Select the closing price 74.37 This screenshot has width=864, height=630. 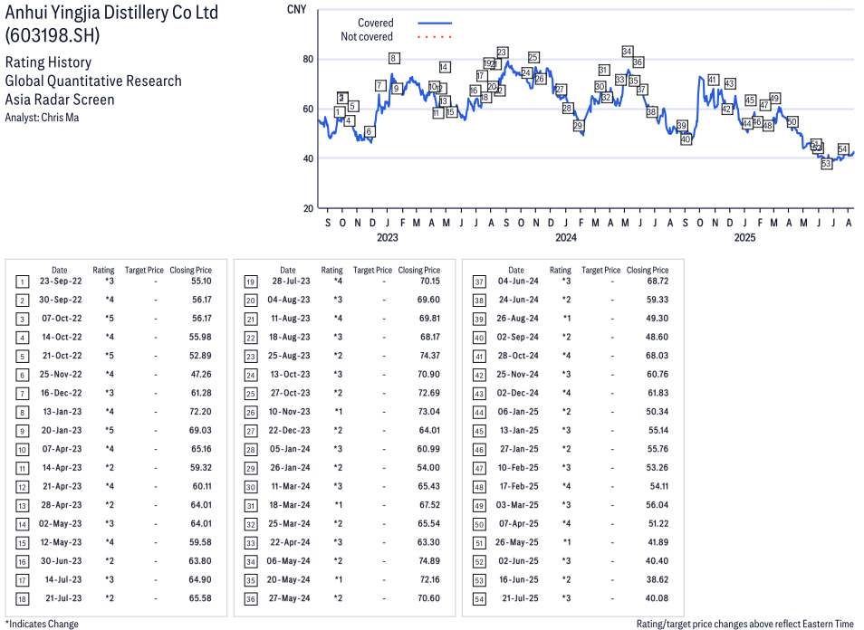(x=430, y=356)
